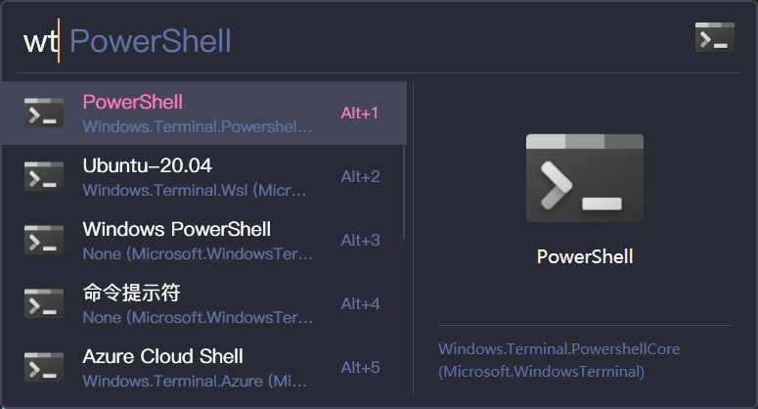Open Azure Cloud Shell result

click(x=163, y=356)
